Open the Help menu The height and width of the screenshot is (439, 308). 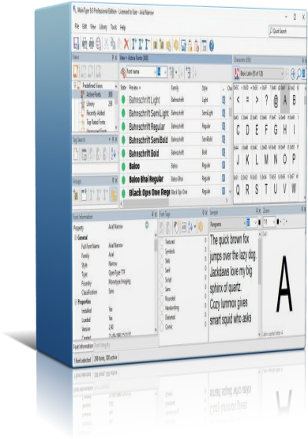pyautogui.click(x=122, y=28)
